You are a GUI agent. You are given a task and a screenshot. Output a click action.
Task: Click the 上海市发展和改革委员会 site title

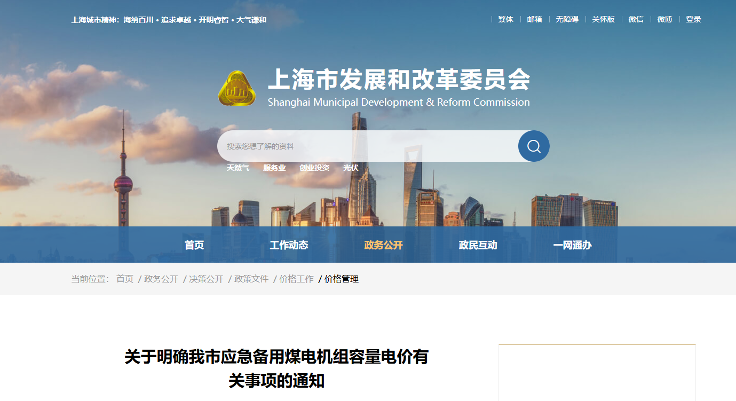point(399,80)
